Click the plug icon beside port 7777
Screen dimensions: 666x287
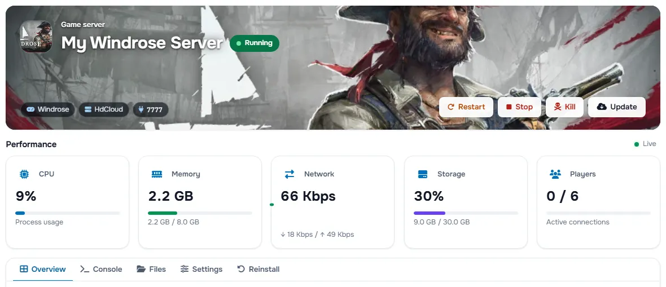pos(142,109)
